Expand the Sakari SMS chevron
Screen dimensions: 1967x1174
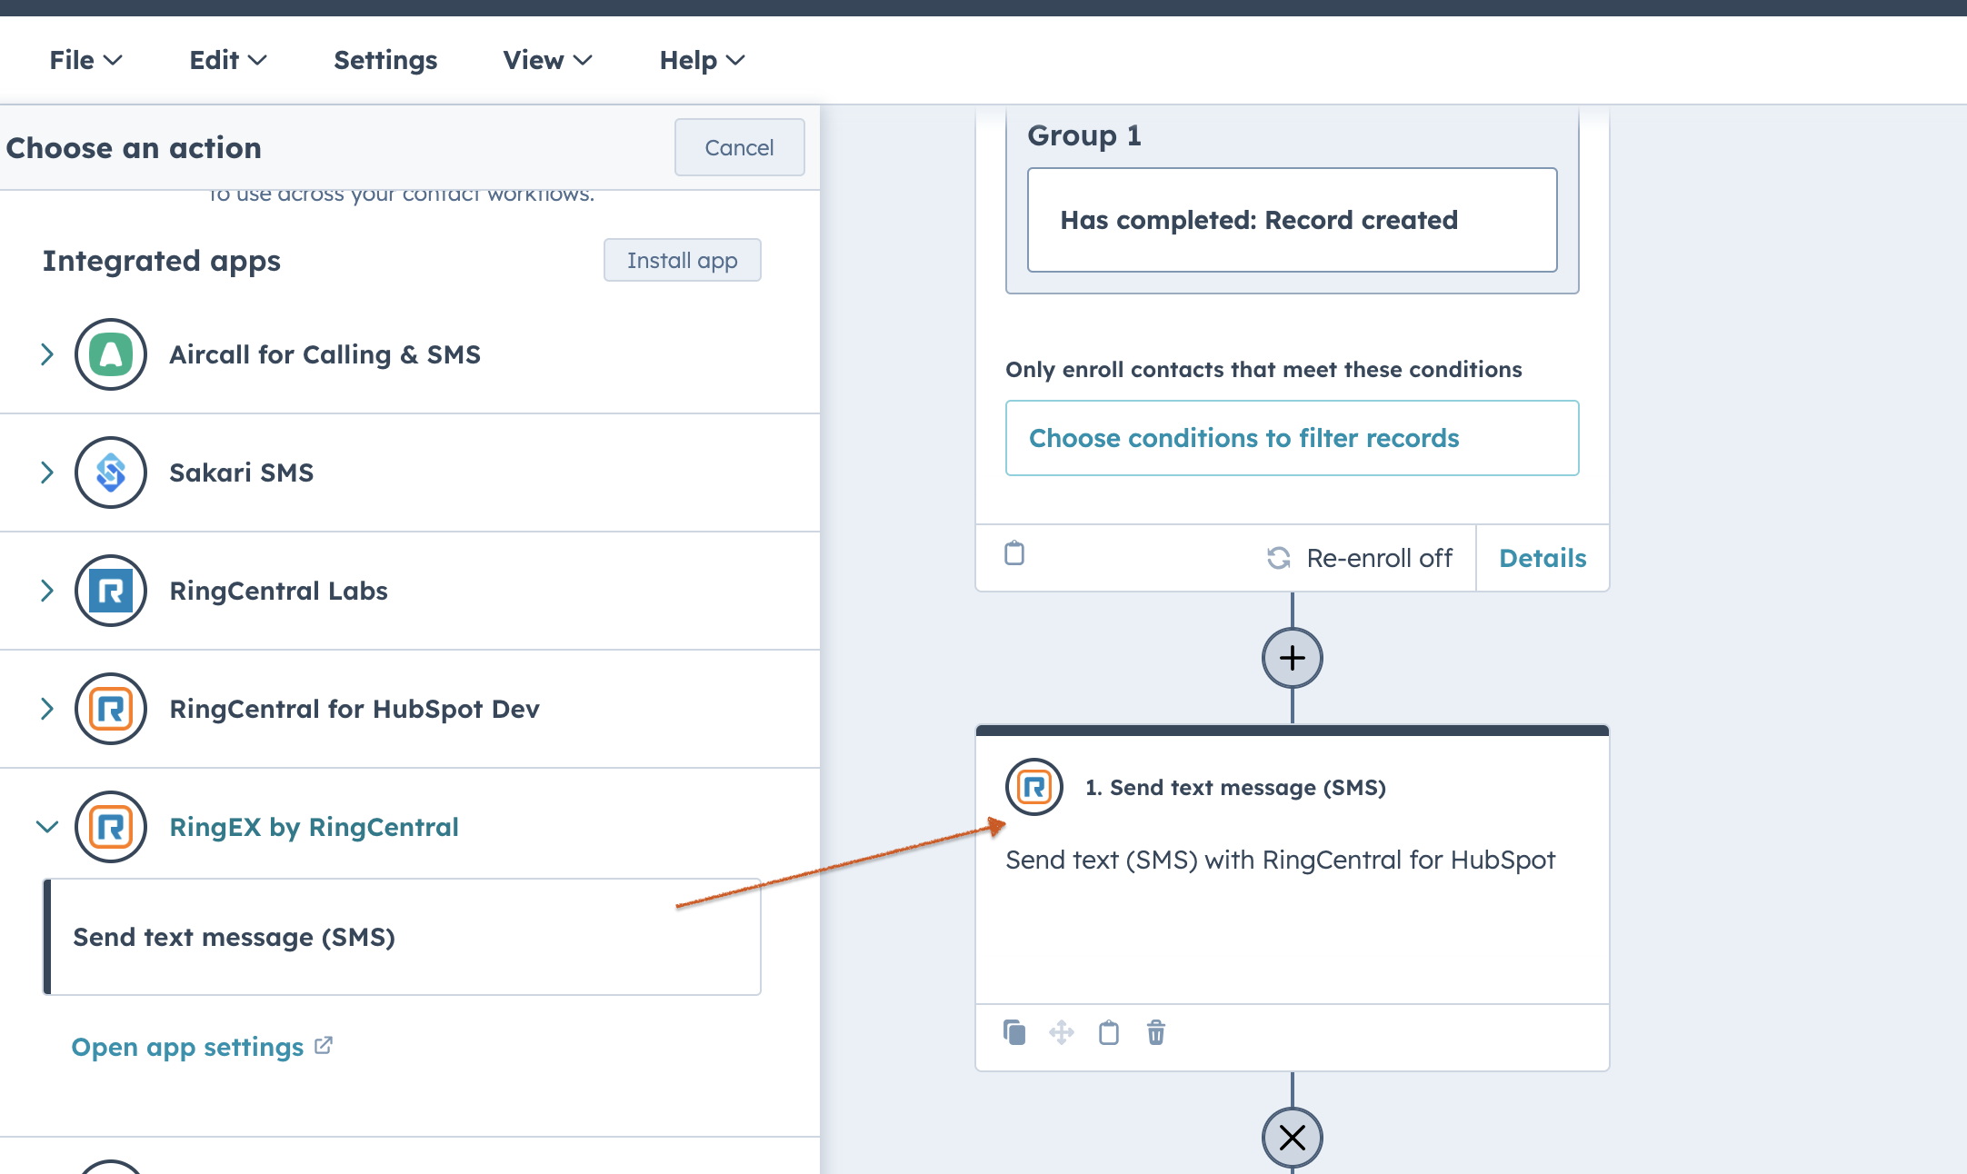tap(47, 473)
